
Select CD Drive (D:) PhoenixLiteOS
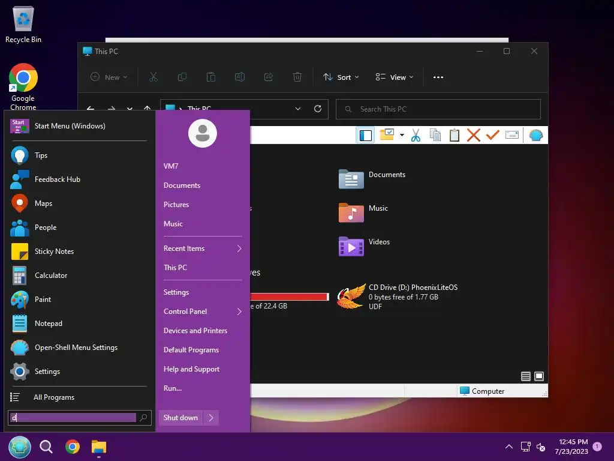[x=397, y=297]
